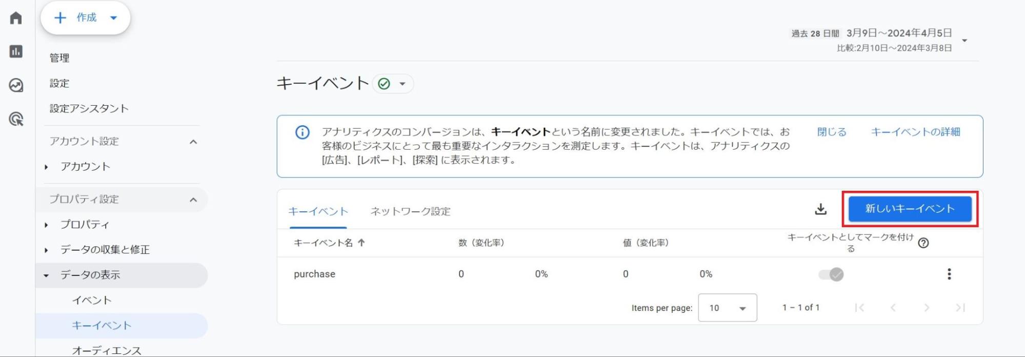Open the Explore icon in sidebar

[x=16, y=85]
